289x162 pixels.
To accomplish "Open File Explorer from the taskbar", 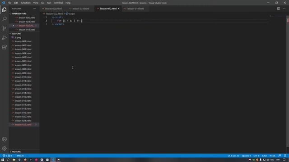I will (14, 160).
